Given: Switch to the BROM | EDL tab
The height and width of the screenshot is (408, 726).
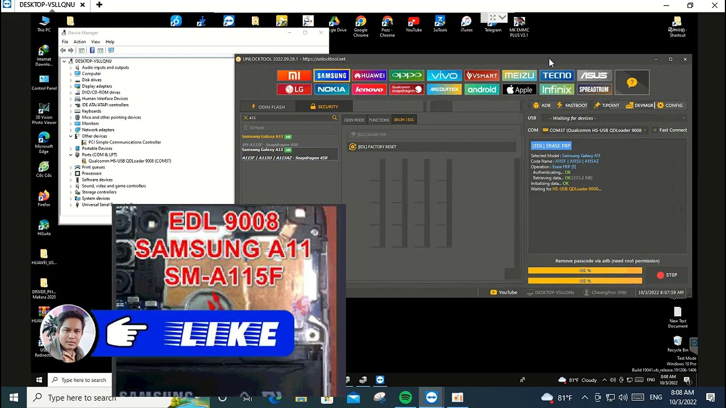Looking at the screenshot, I should (x=404, y=120).
